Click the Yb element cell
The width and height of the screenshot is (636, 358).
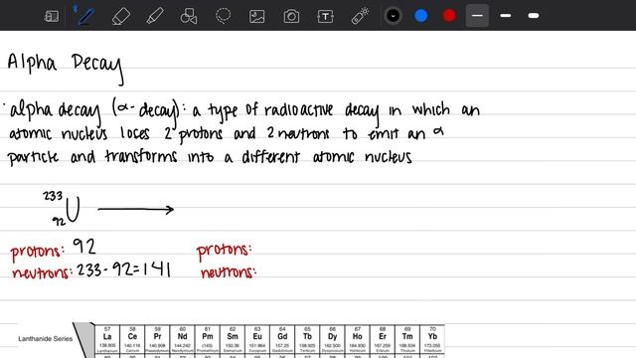click(x=432, y=339)
